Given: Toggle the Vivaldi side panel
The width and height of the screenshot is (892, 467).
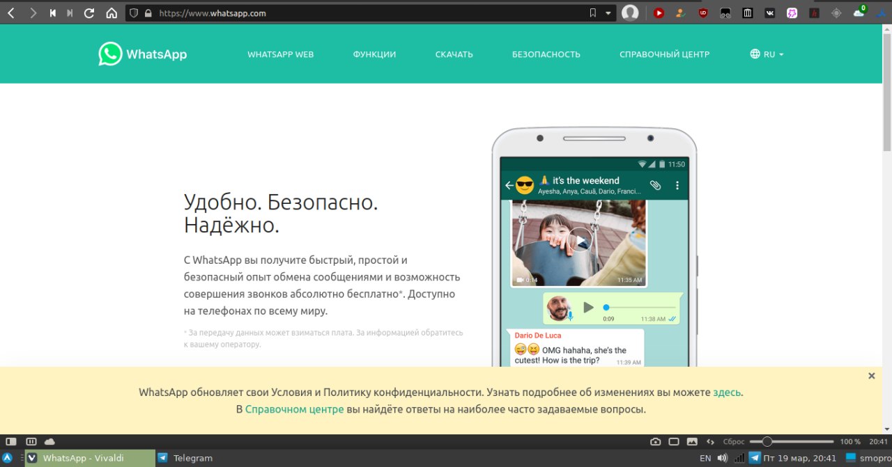Looking at the screenshot, I should point(10,441).
